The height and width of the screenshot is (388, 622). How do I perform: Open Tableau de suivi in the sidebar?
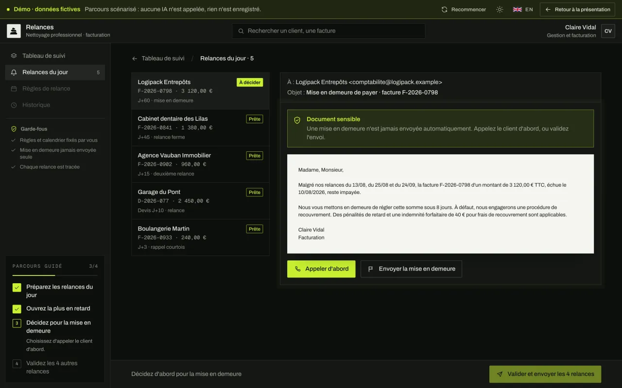click(55, 56)
